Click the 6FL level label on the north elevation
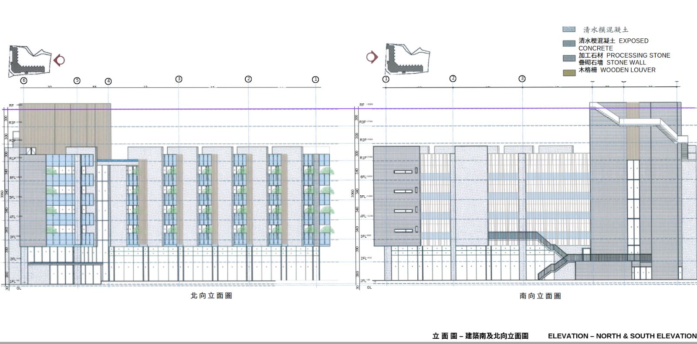 click(x=13, y=178)
